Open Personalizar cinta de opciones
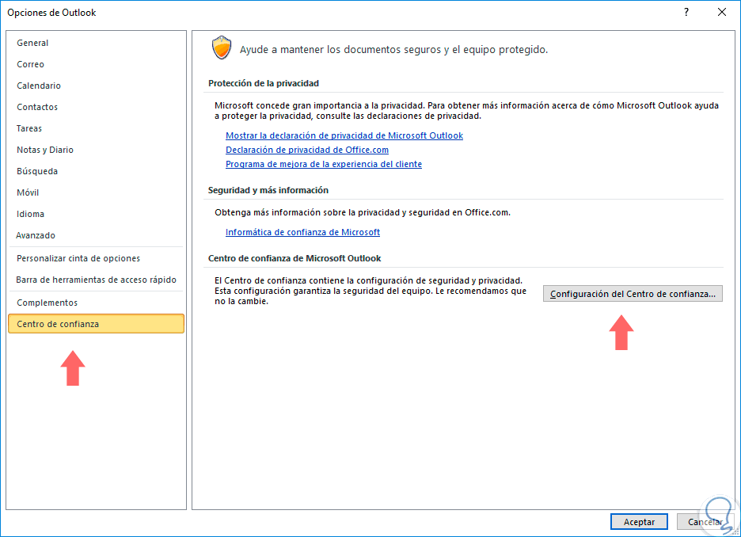 (x=78, y=258)
